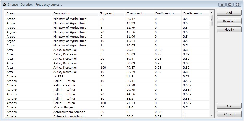Select the Arta row with coefficient 79.87
The image size is (244, 121).
(x=78, y=68)
